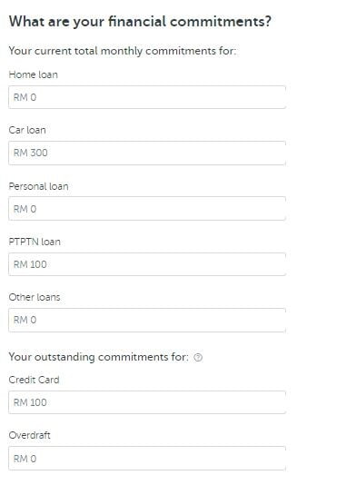Open help tooltip beside outstanding commitments
The width and height of the screenshot is (337, 485).
[198, 358]
